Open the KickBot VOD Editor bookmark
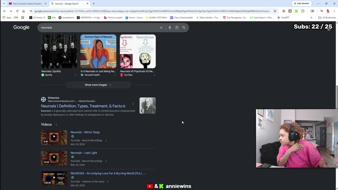Viewport: 338px width, 190px height. pyautogui.click(x=156, y=18)
